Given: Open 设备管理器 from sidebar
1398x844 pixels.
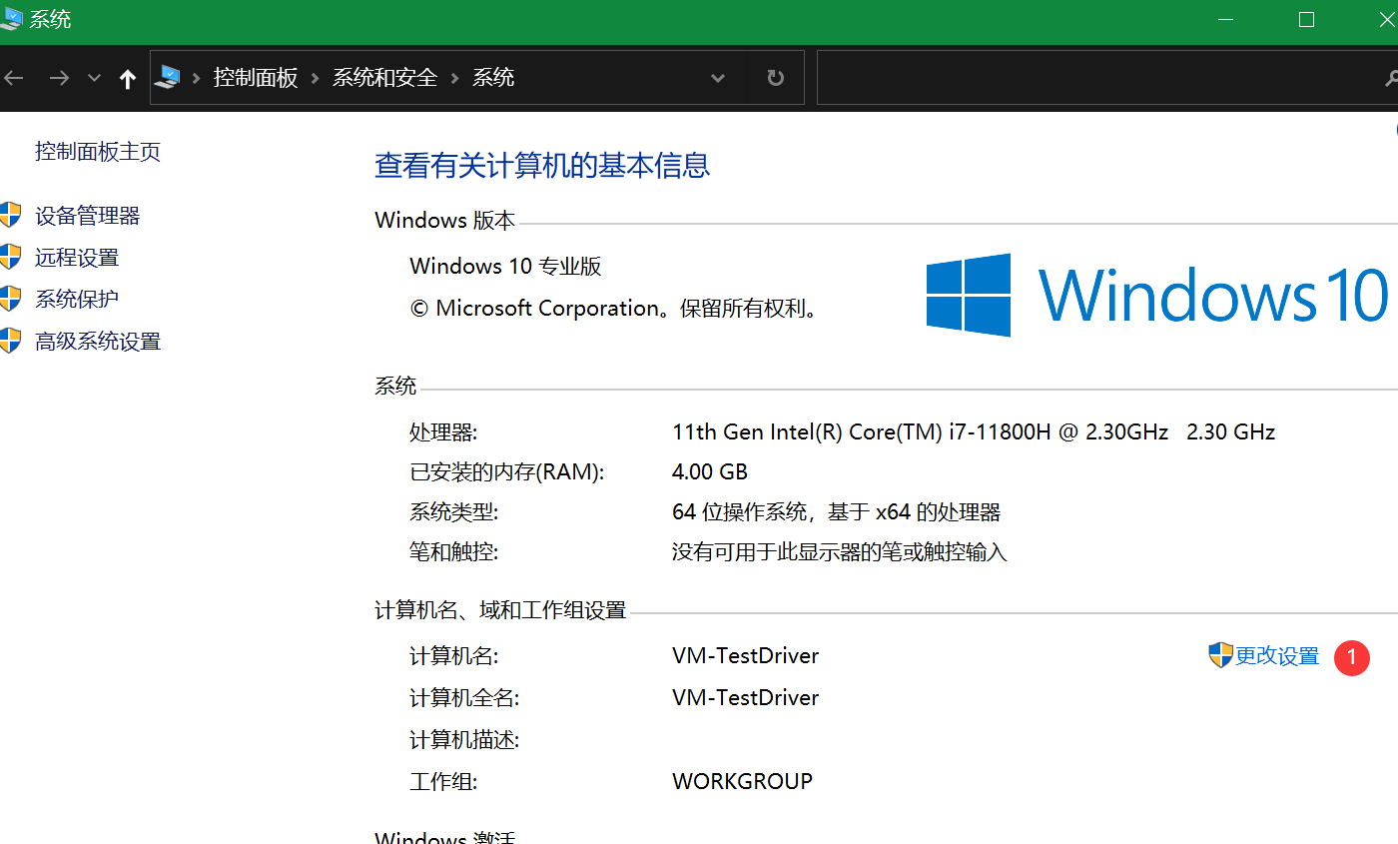Looking at the screenshot, I should [x=88, y=216].
